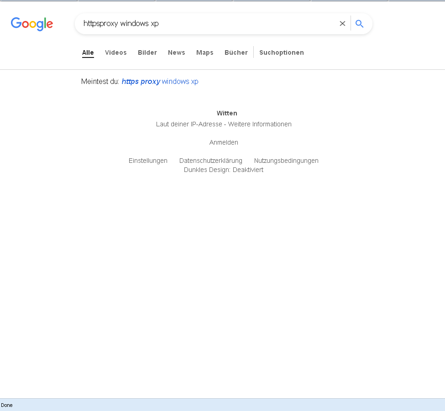This screenshot has width=445, height=411.
Task: Go to the News tab
Action: click(x=177, y=52)
